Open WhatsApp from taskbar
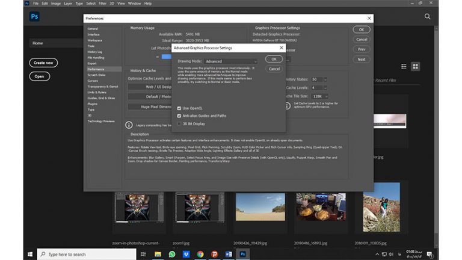 coord(172,254)
